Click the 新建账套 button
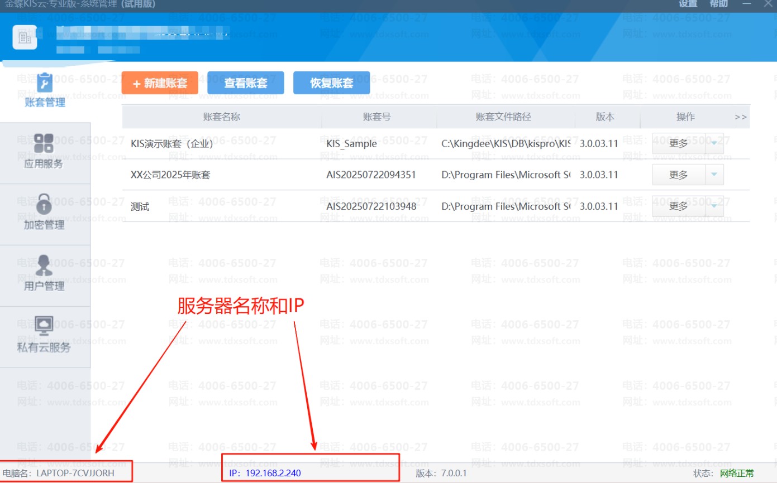The image size is (777, 483). pos(160,83)
